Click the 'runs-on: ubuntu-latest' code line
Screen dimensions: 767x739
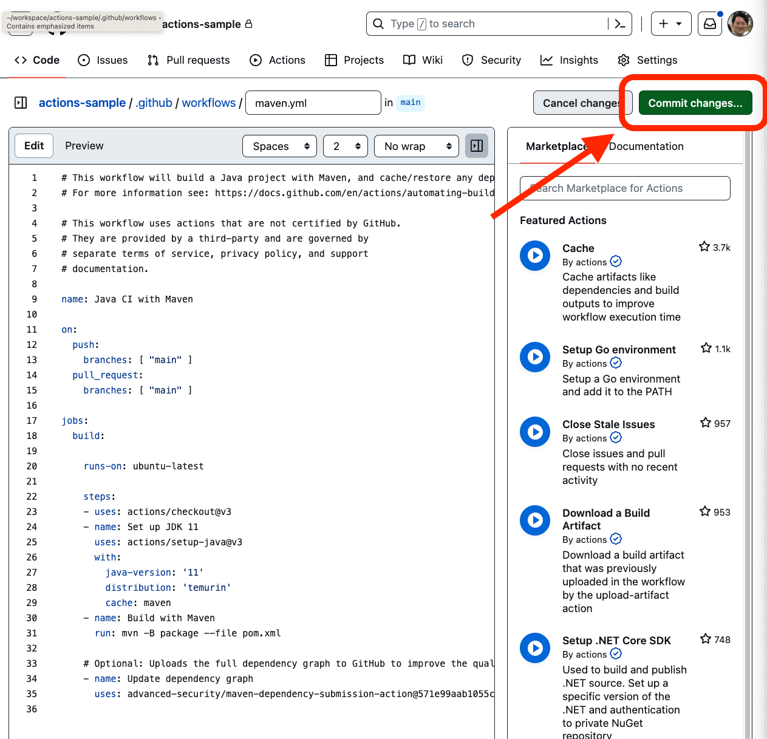[x=144, y=466]
